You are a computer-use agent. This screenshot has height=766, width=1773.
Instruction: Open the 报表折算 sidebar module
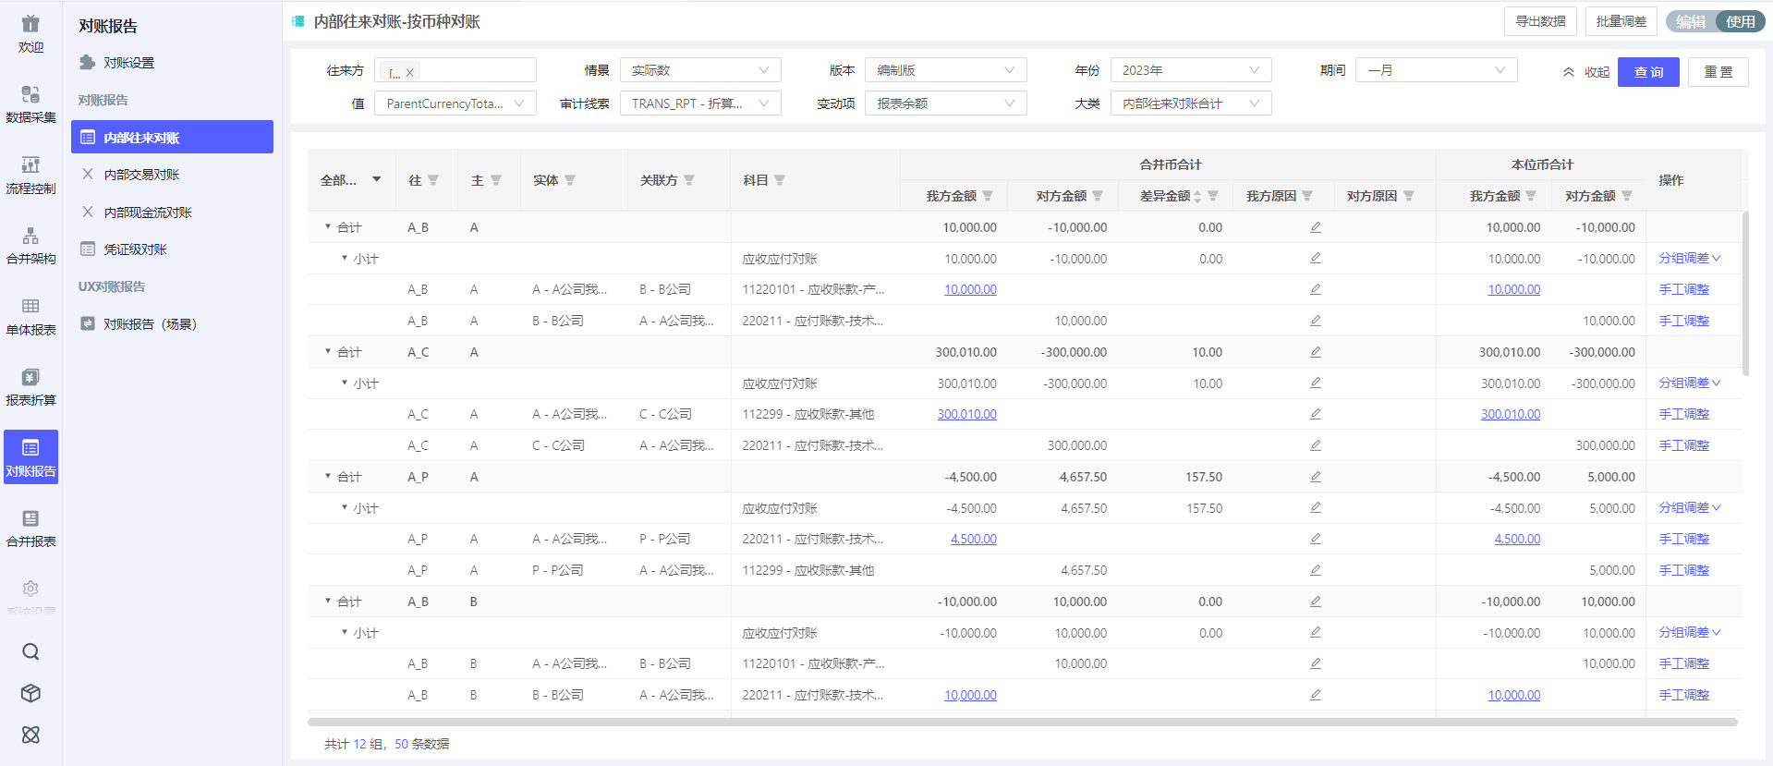coord(30,387)
